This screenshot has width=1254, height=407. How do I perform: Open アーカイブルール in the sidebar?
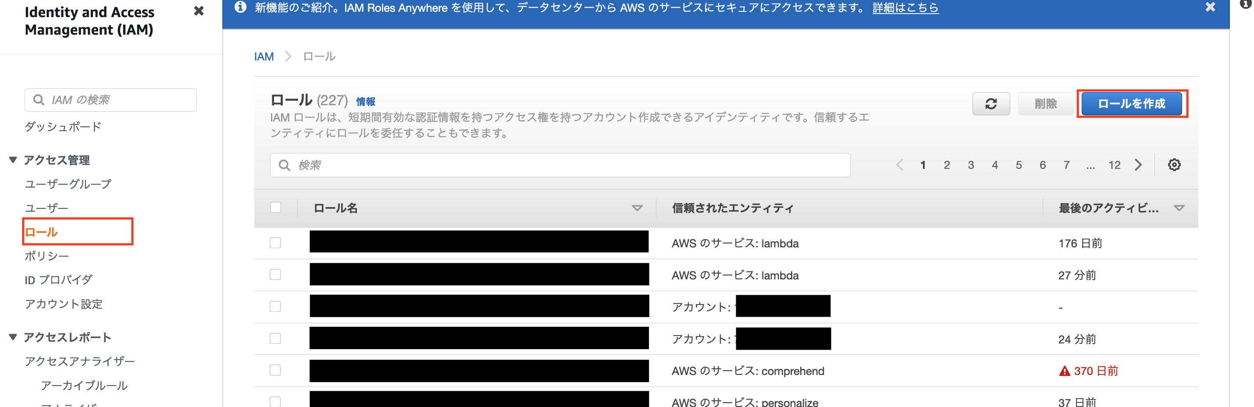tap(84, 385)
